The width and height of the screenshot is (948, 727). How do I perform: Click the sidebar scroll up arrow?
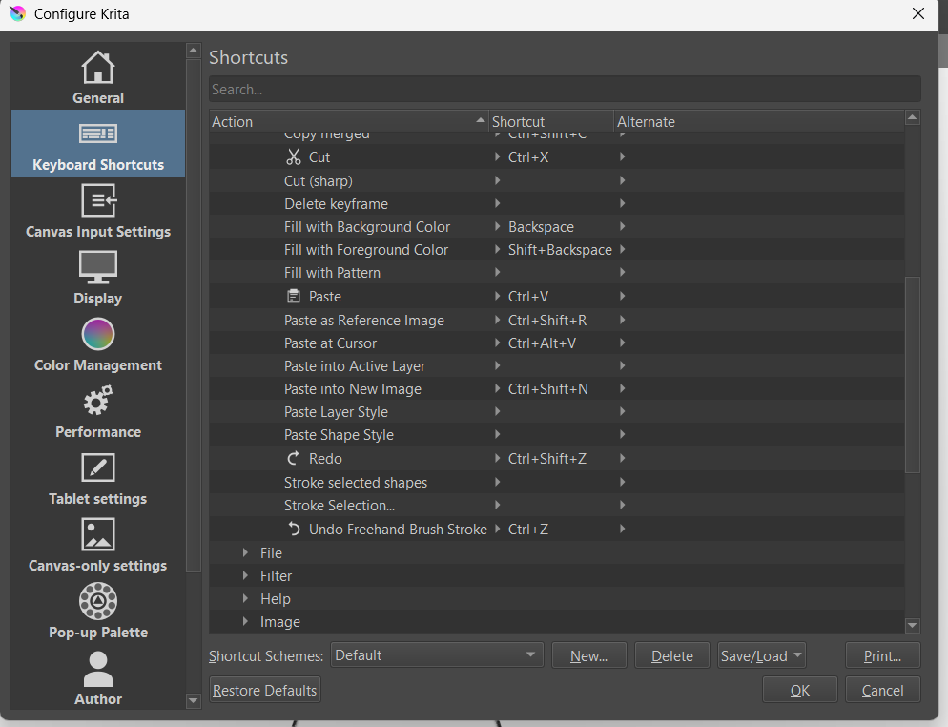pos(194,51)
